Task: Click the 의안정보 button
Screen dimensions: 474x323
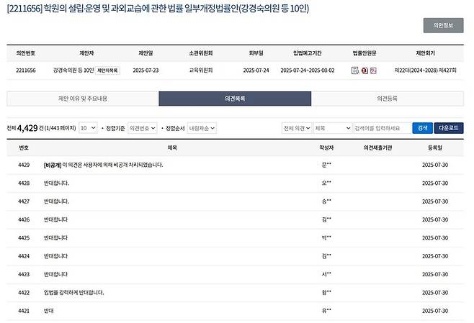Action: pos(443,25)
